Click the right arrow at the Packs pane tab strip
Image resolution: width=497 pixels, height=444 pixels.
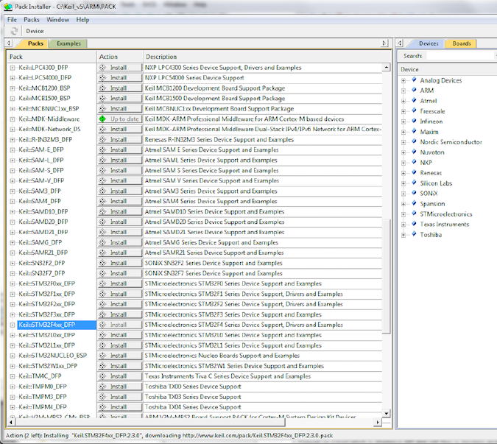(384, 43)
